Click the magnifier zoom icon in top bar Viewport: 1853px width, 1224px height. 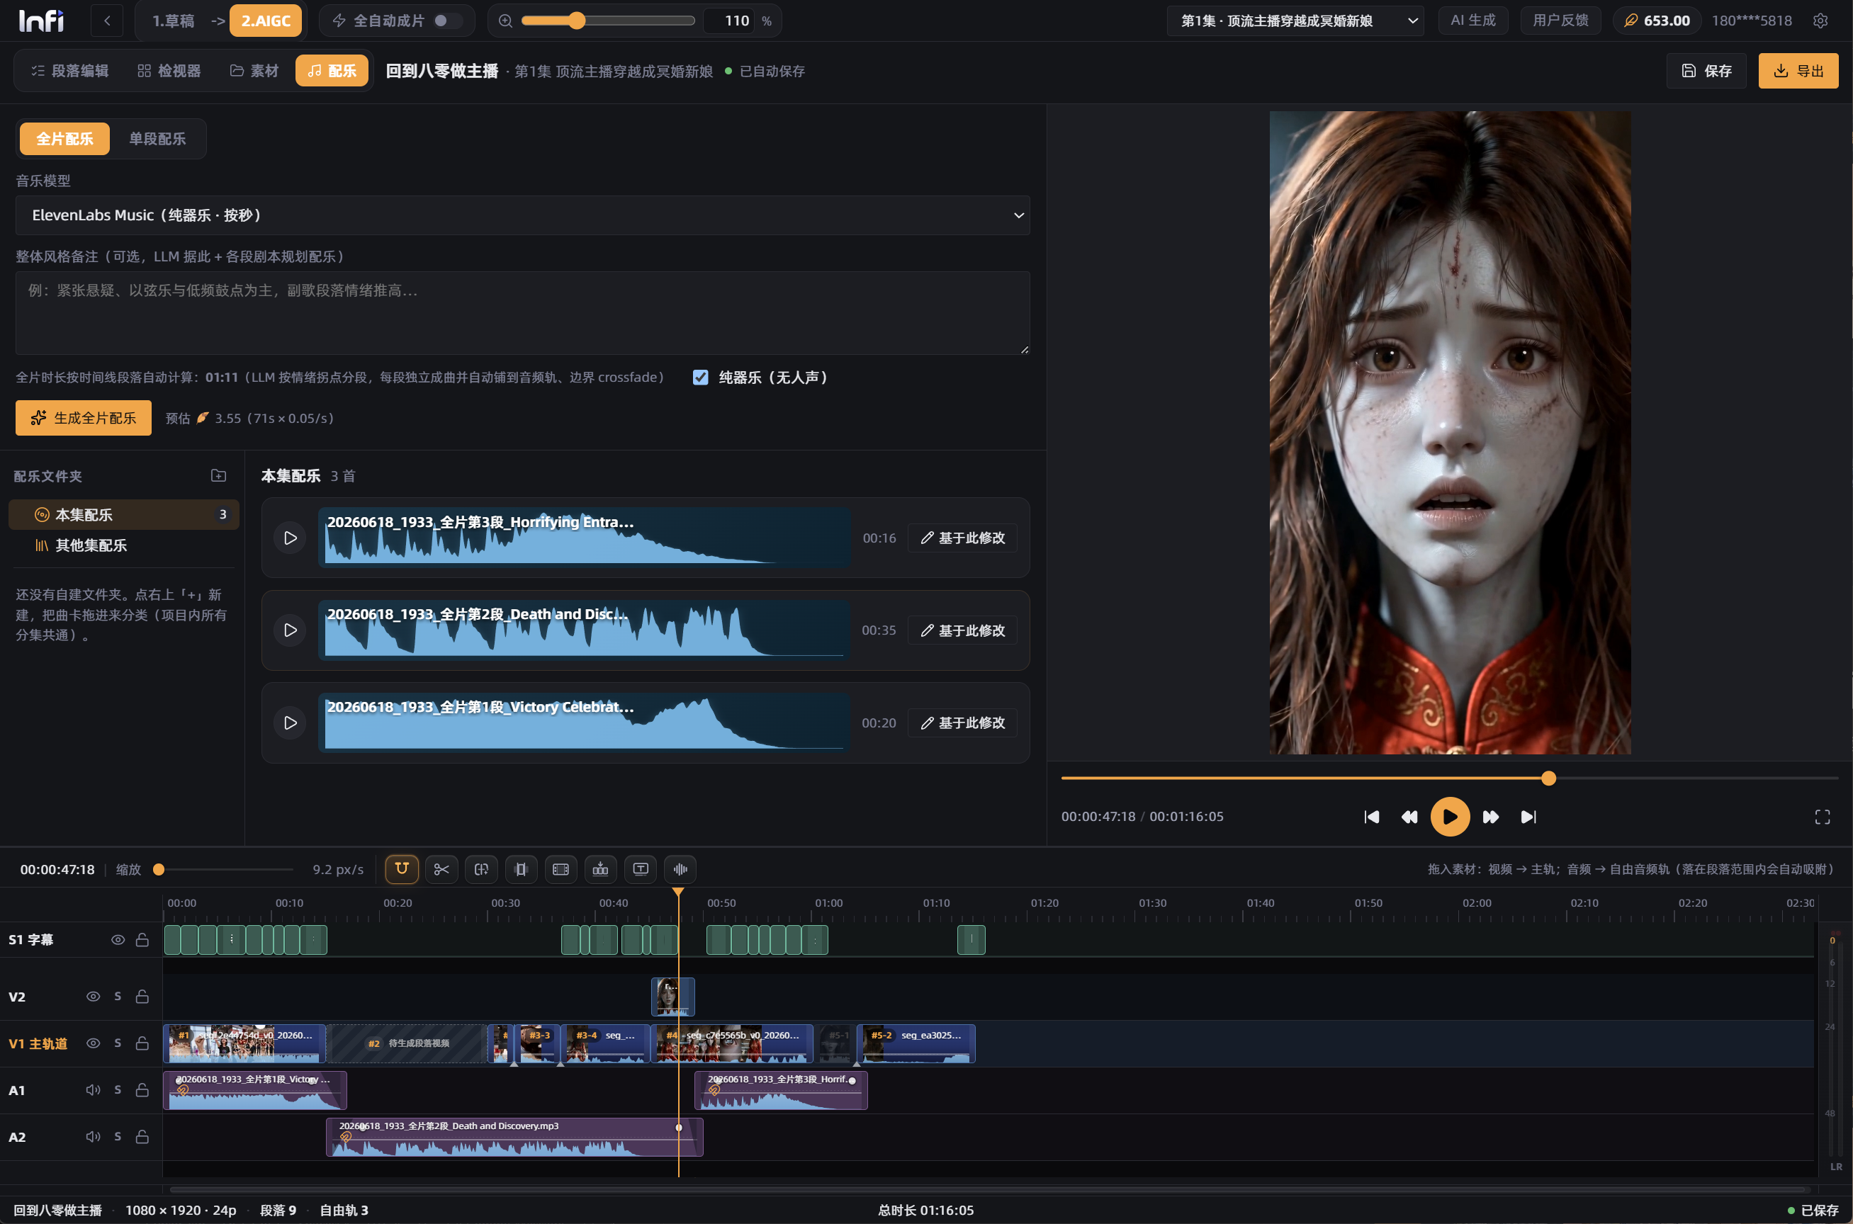point(505,21)
